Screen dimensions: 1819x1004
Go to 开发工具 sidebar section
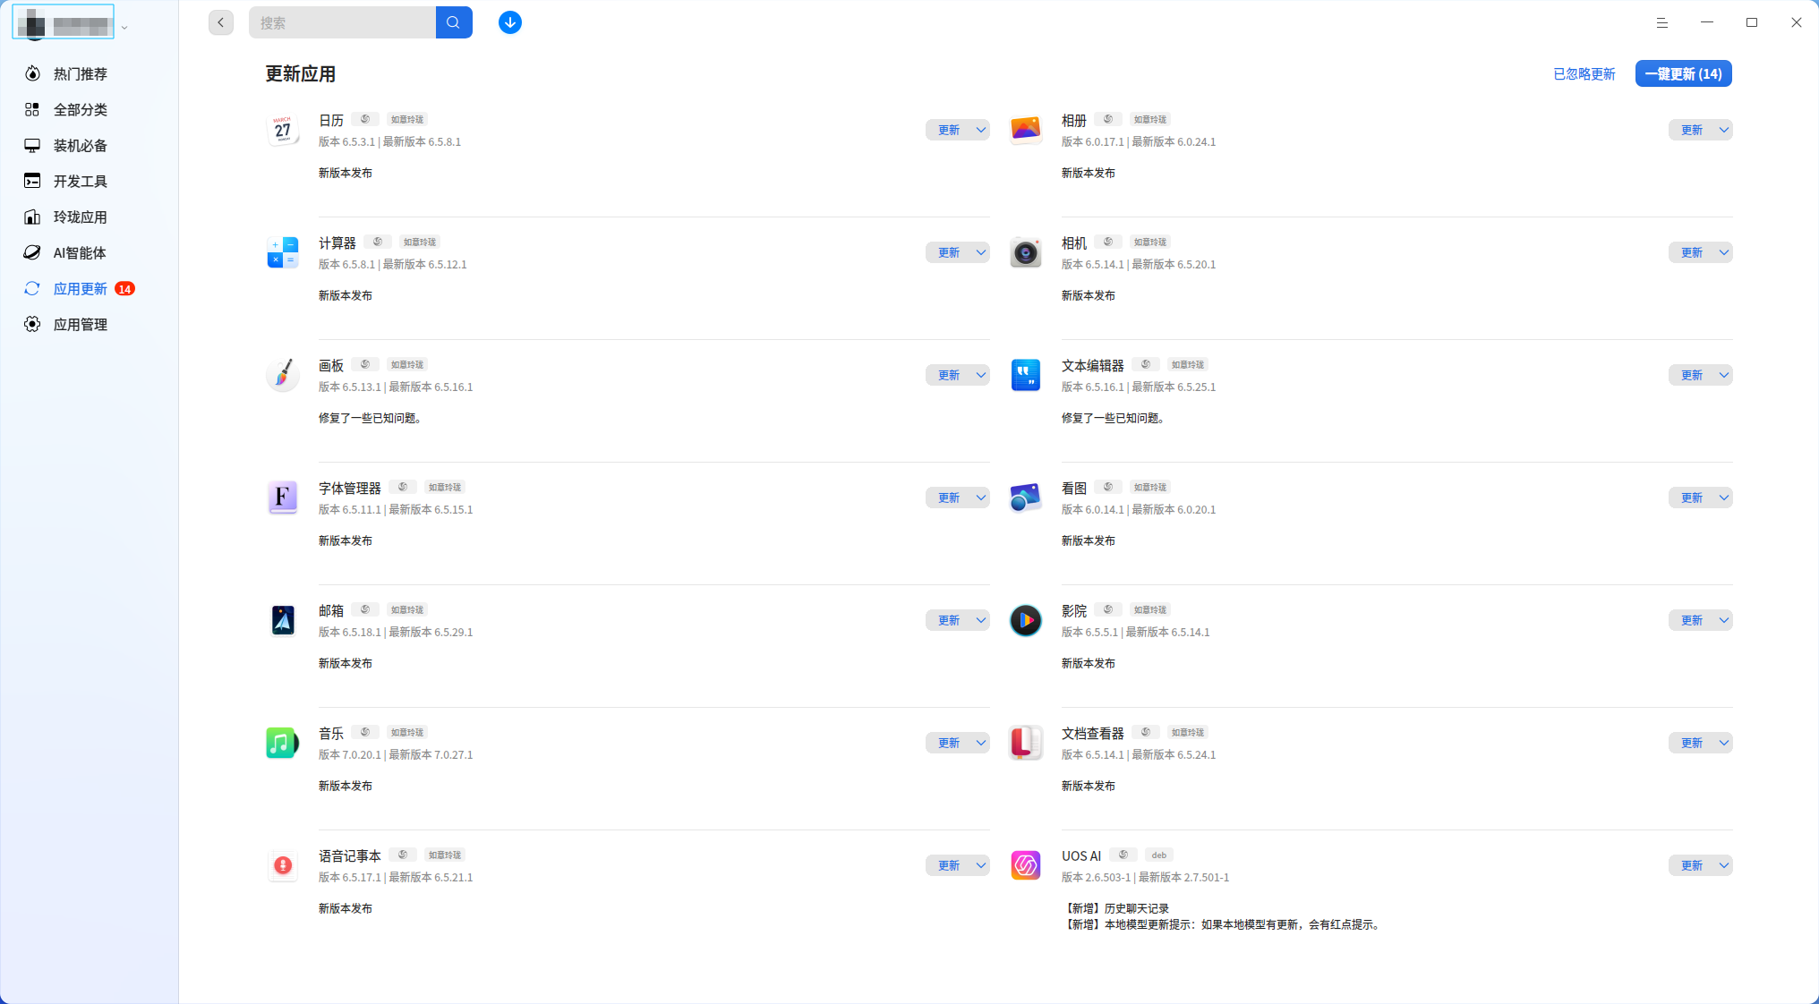click(81, 181)
